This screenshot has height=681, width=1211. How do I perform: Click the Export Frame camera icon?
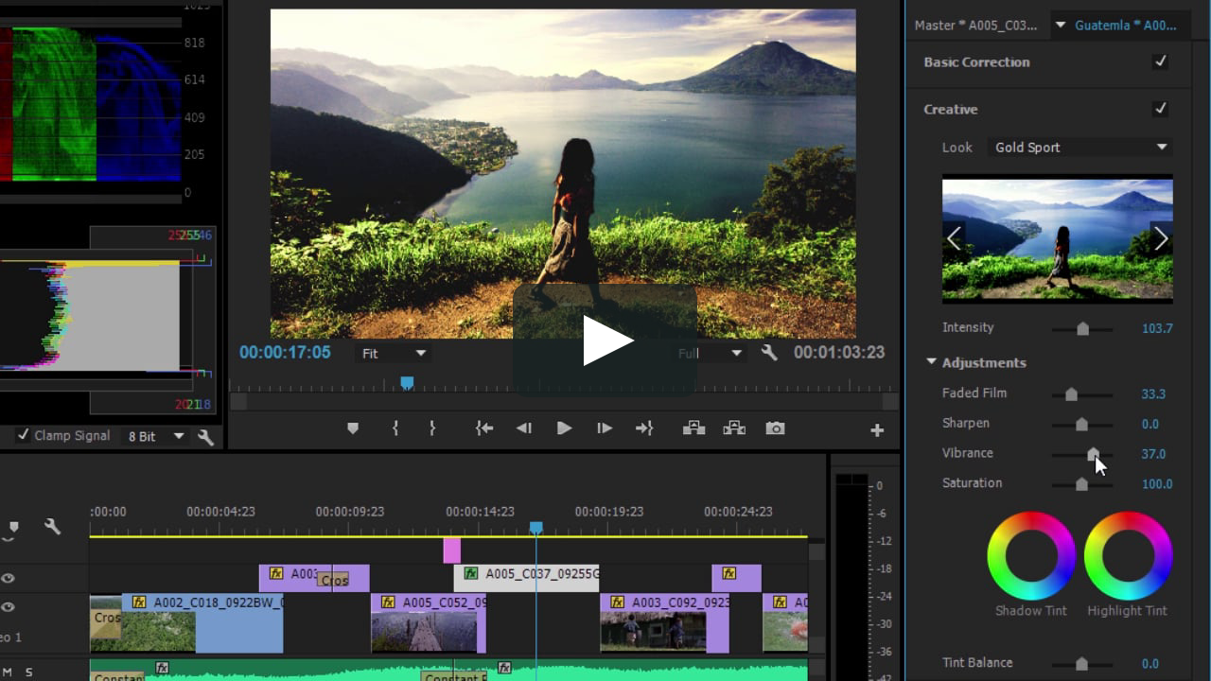pos(775,428)
